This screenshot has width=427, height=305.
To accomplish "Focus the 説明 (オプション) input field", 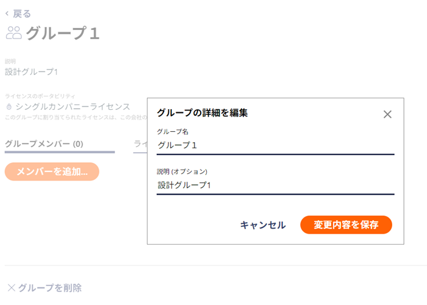I will pos(275,185).
